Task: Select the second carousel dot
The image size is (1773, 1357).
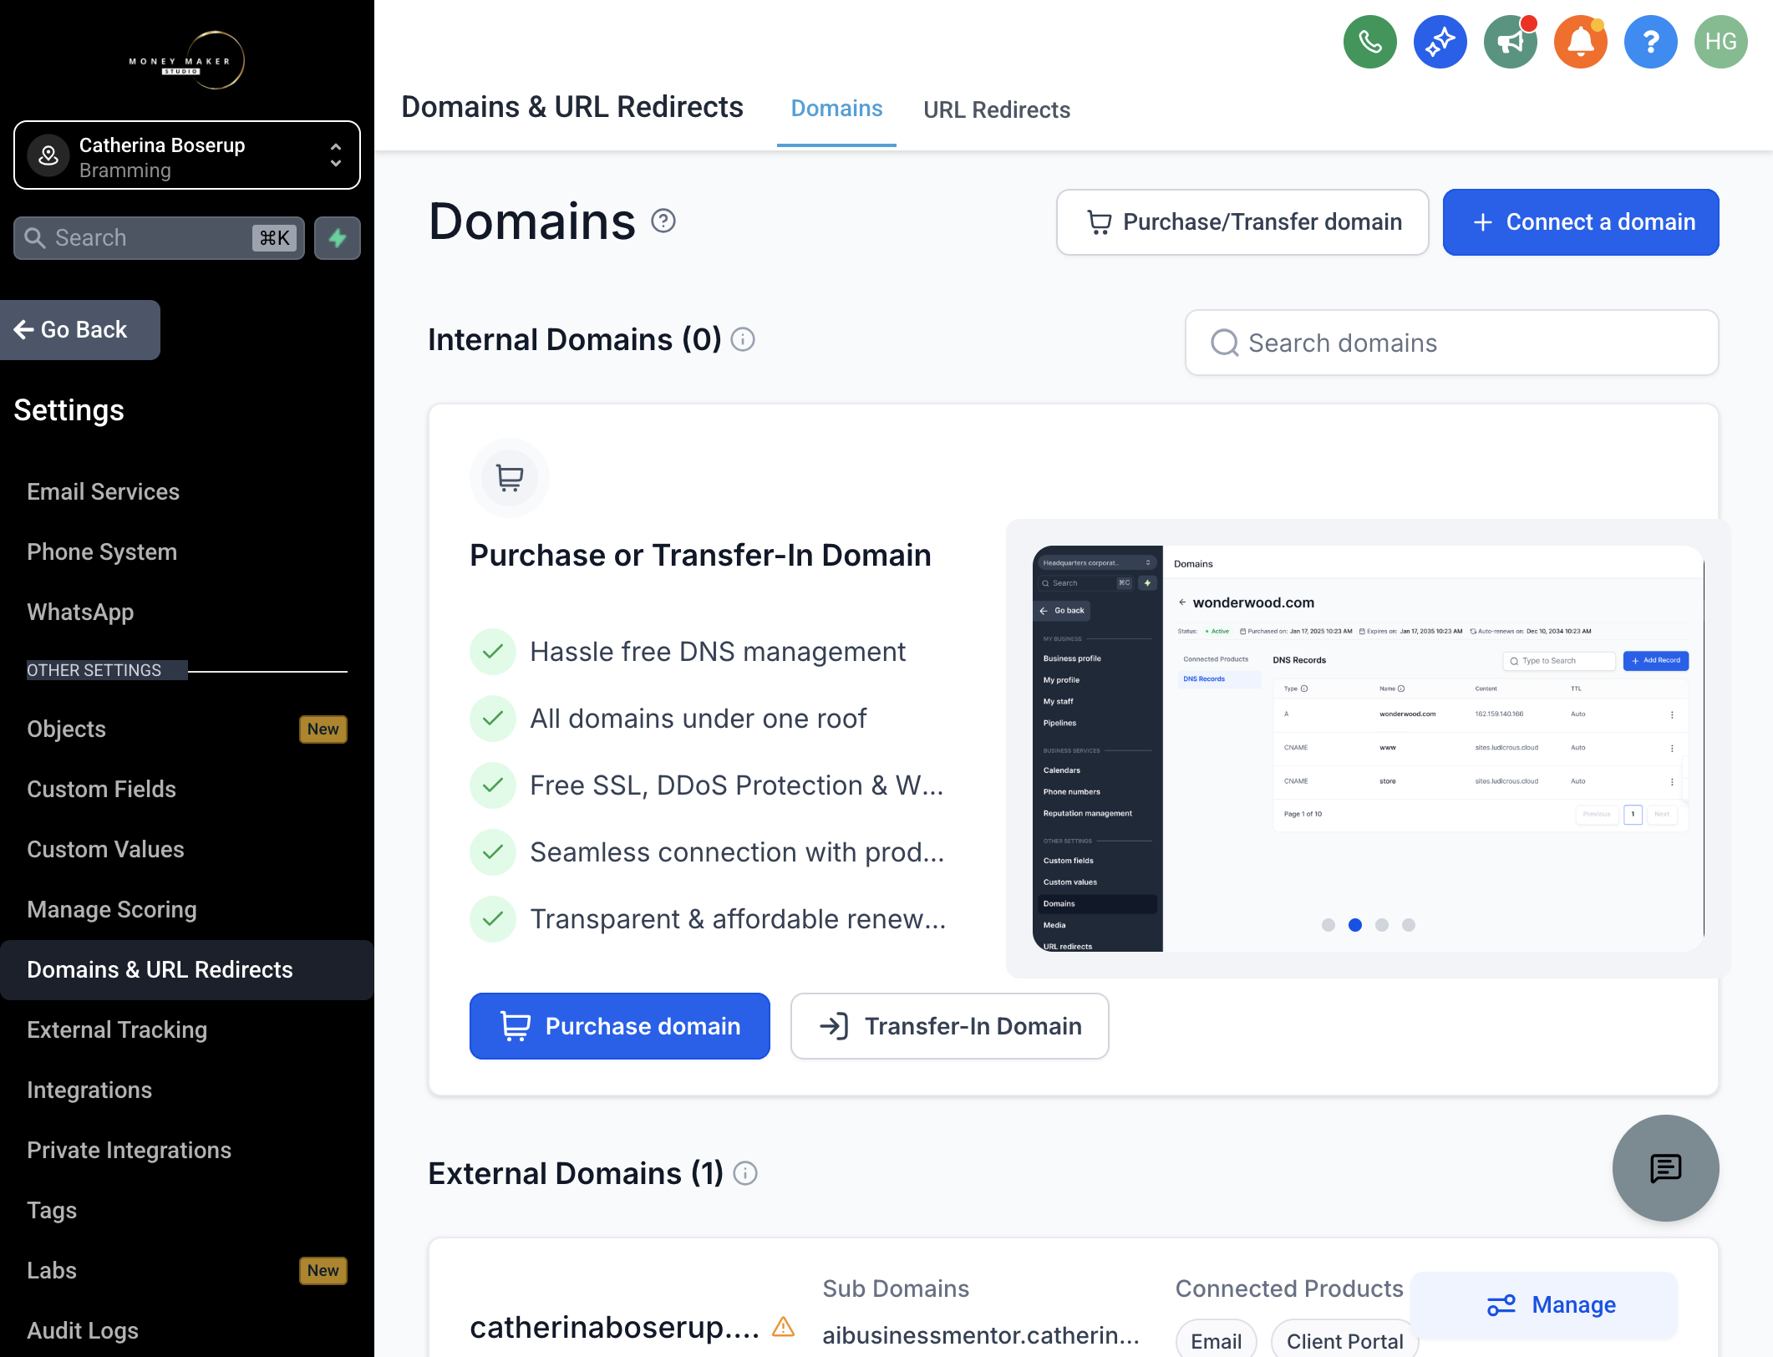Action: pyautogui.click(x=1355, y=925)
